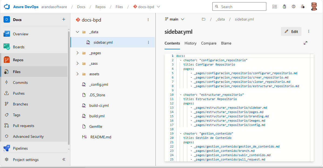This screenshot has height=168, width=323.
Task: Collapse the _data folder
Action: 78,32
